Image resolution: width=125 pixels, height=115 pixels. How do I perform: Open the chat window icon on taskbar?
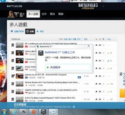tap(53, 112)
